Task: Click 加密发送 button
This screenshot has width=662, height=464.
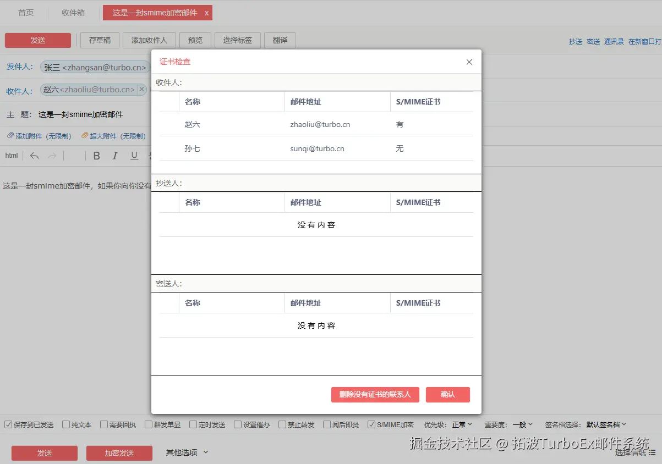Action: [119, 453]
